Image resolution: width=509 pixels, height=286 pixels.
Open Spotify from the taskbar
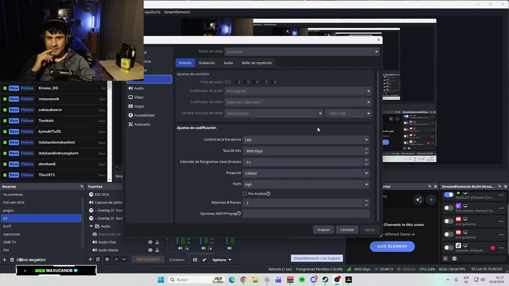pyautogui.click(x=302, y=280)
